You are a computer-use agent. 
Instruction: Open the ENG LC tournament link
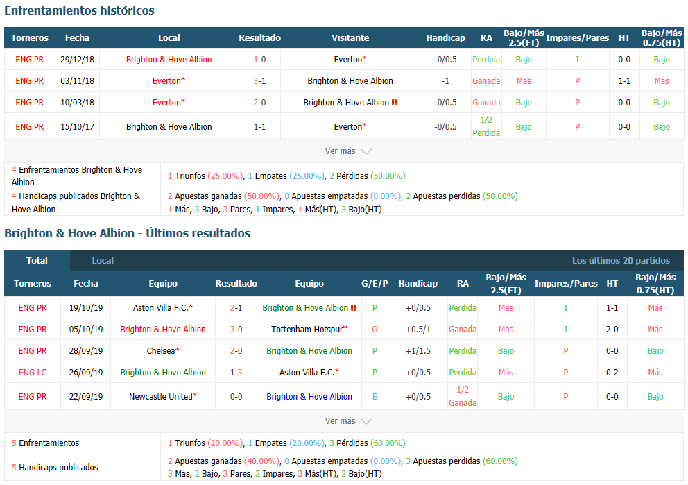click(33, 372)
